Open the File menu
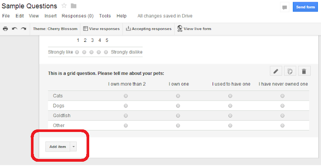The height and width of the screenshot is (167, 321). tap(6, 16)
